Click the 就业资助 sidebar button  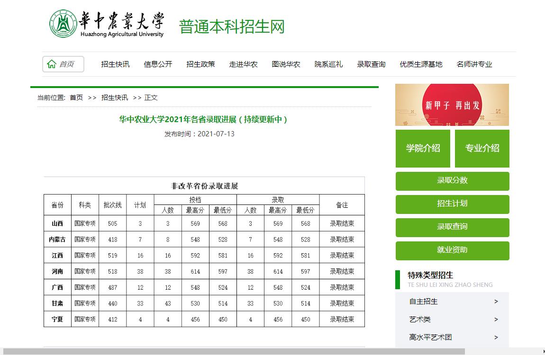[x=452, y=251]
